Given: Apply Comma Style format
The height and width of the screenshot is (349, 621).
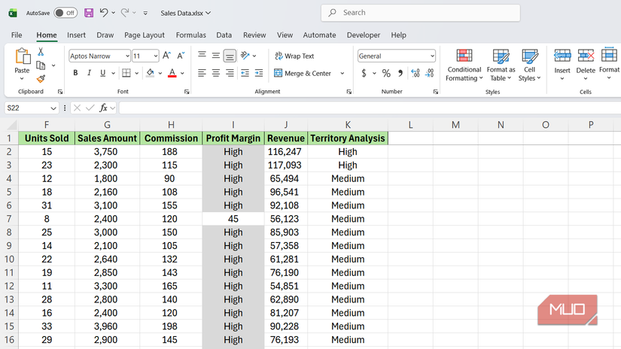Looking at the screenshot, I should coord(400,73).
